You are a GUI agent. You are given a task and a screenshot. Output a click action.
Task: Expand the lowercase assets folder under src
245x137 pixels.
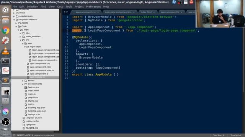pos(23,81)
